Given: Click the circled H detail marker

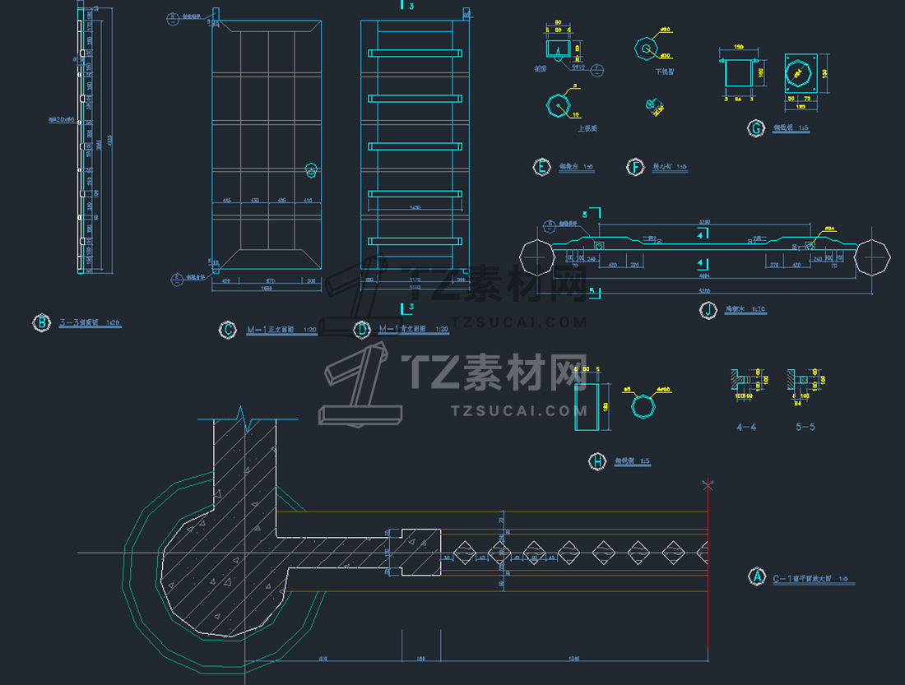Looking at the screenshot, I should click(597, 461).
